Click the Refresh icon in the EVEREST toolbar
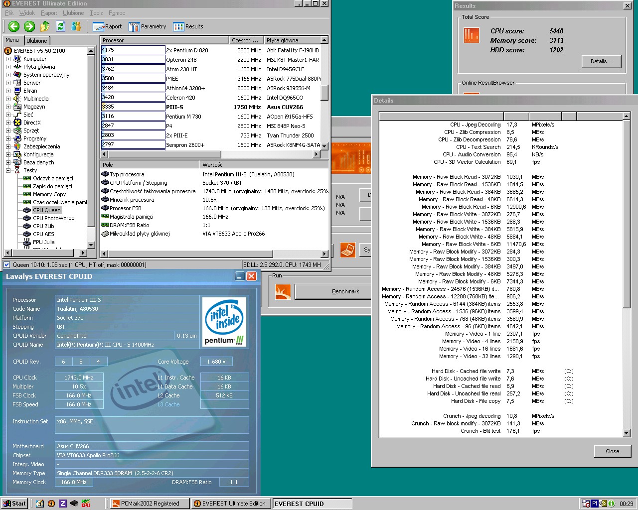 [x=60, y=26]
